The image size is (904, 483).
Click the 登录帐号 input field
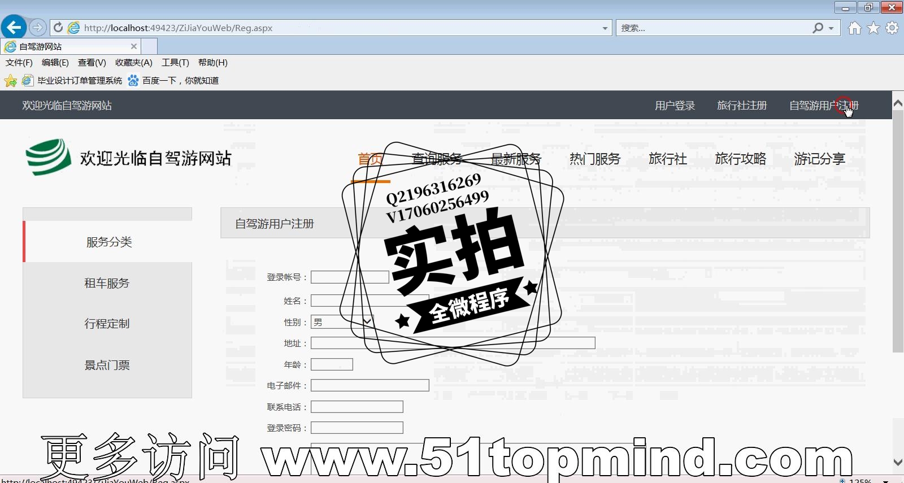(x=350, y=277)
